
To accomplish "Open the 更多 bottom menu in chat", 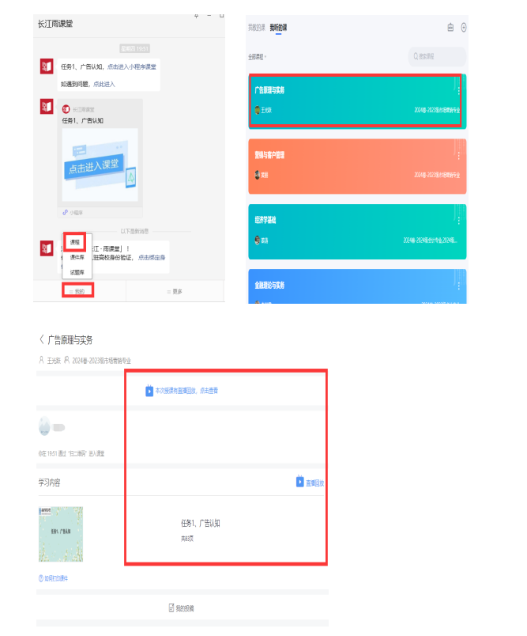I will (x=175, y=291).
